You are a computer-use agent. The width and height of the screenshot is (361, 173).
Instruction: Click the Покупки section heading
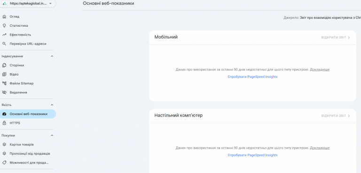(x=8, y=135)
